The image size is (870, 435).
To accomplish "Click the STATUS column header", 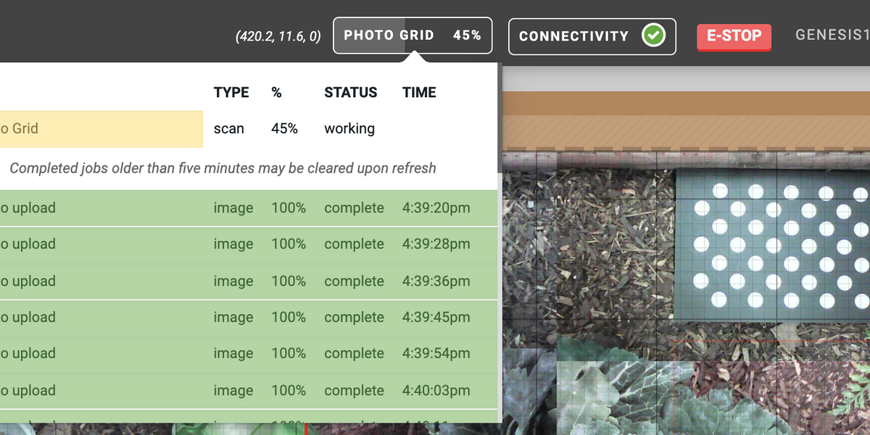I will click(351, 93).
